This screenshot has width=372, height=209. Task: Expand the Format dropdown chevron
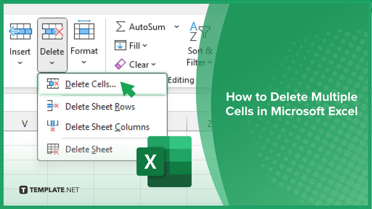click(x=84, y=62)
